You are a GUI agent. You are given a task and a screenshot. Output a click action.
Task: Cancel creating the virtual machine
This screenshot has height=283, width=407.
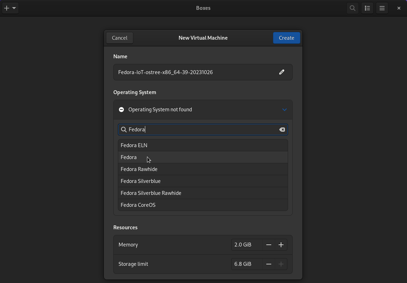(119, 38)
